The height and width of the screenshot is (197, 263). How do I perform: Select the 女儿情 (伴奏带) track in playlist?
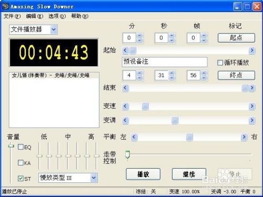54,76
